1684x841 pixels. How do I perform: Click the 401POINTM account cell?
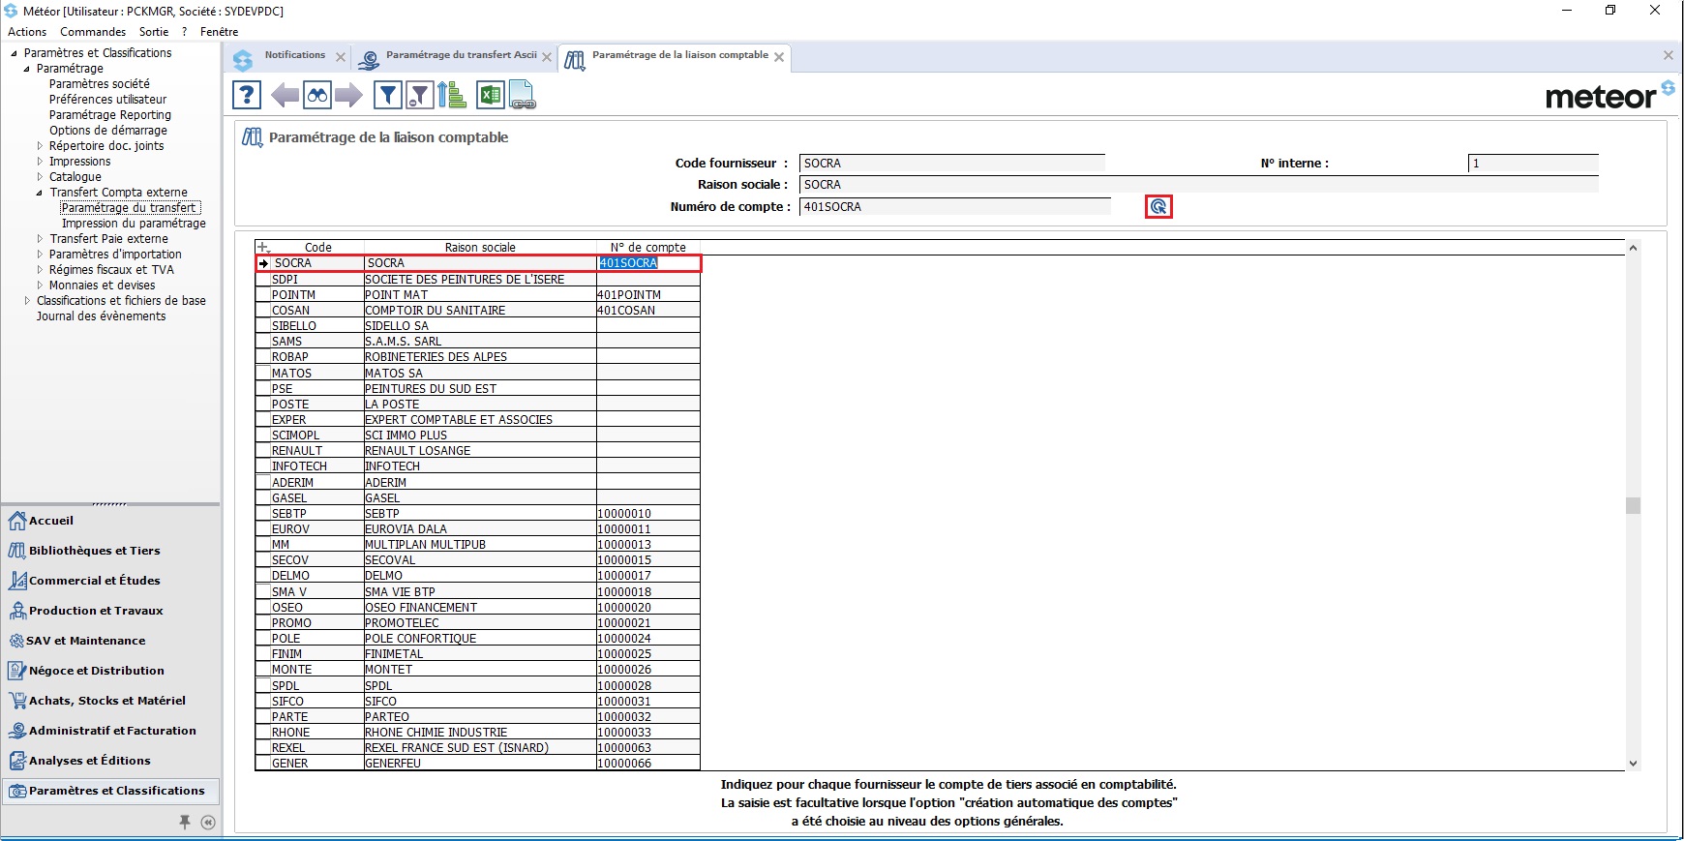tap(647, 295)
